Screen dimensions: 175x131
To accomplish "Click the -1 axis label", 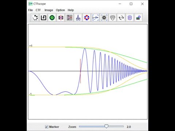I will 30,94.
